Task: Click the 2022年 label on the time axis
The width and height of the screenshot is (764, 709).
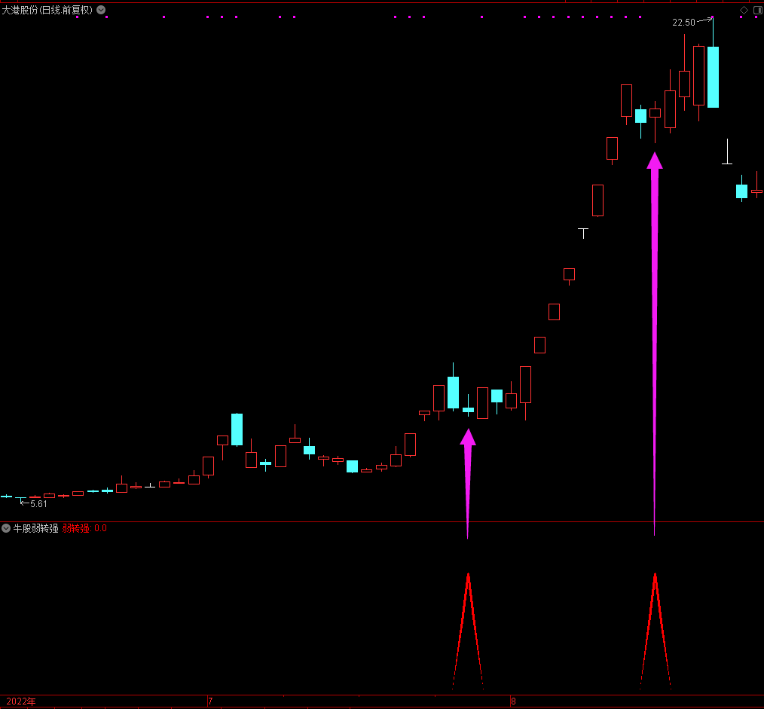Action: (21, 701)
